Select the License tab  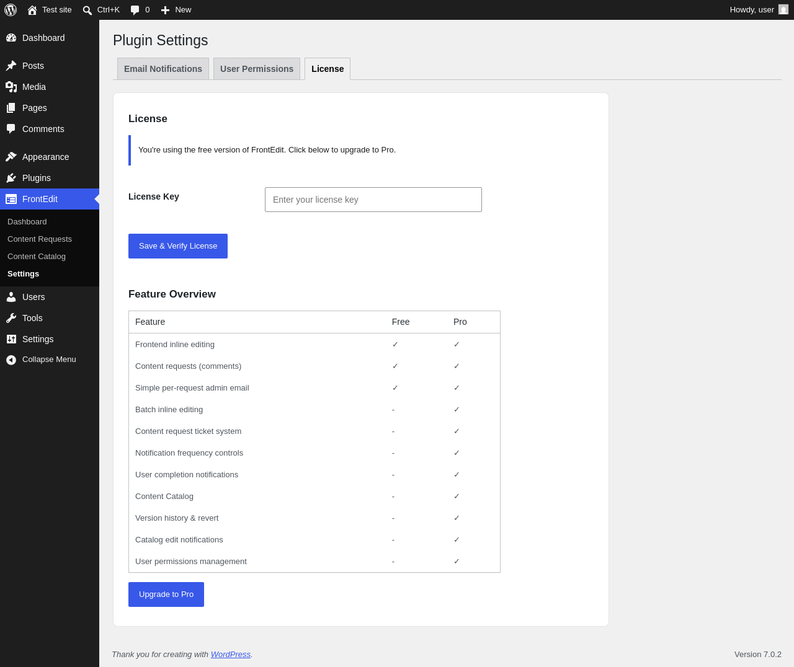point(328,69)
